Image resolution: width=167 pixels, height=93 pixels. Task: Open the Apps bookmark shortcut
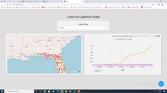point(3,7)
